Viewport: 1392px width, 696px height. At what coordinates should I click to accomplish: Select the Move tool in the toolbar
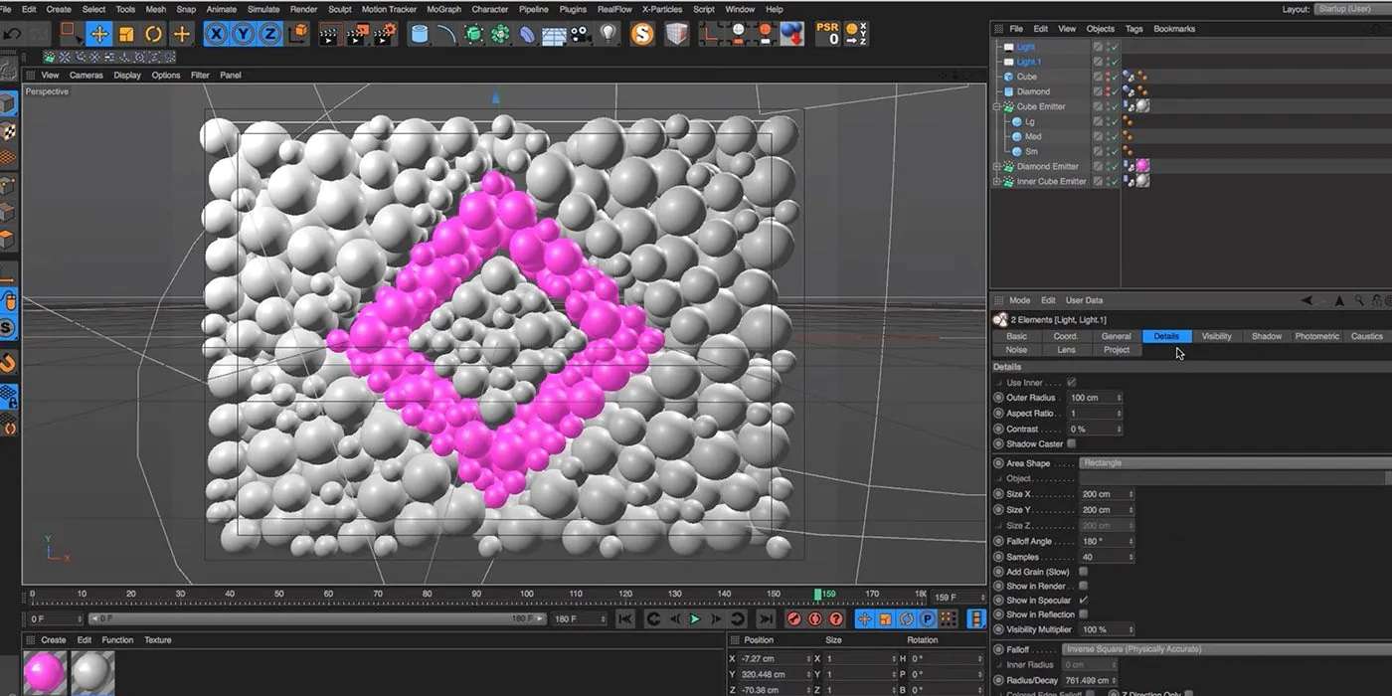pos(98,34)
